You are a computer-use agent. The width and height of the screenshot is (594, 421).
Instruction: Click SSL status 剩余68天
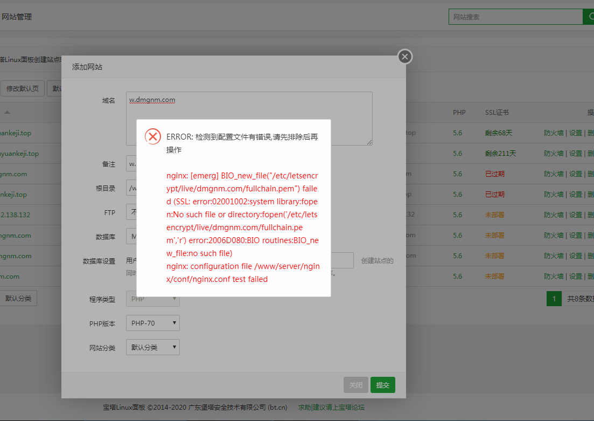[499, 133]
